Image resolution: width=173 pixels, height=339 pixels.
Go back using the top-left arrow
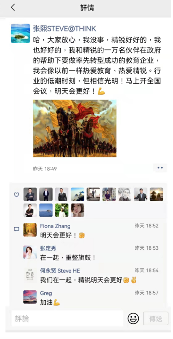click(13, 8)
